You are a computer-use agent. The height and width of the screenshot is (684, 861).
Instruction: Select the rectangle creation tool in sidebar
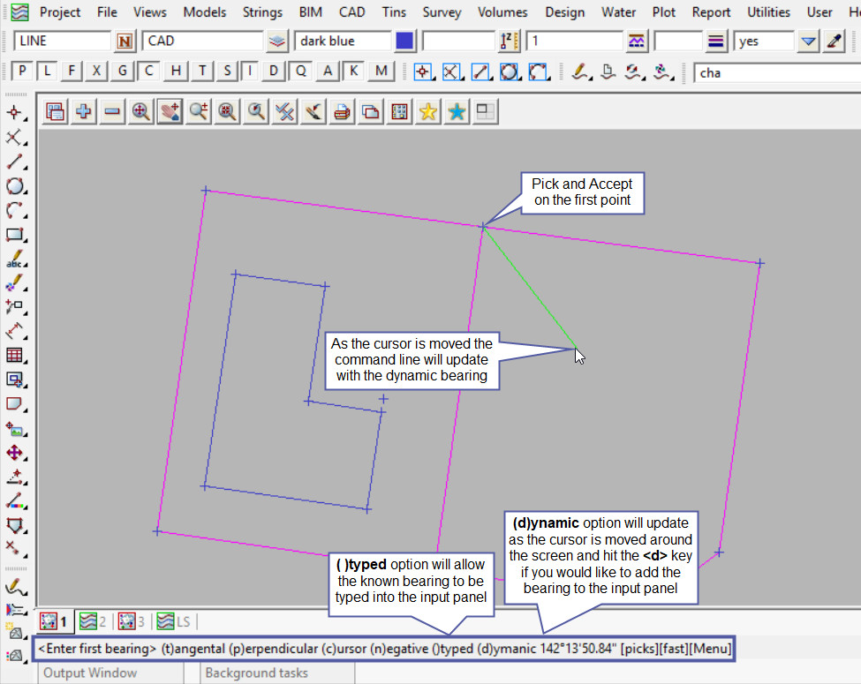[x=15, y=235]
